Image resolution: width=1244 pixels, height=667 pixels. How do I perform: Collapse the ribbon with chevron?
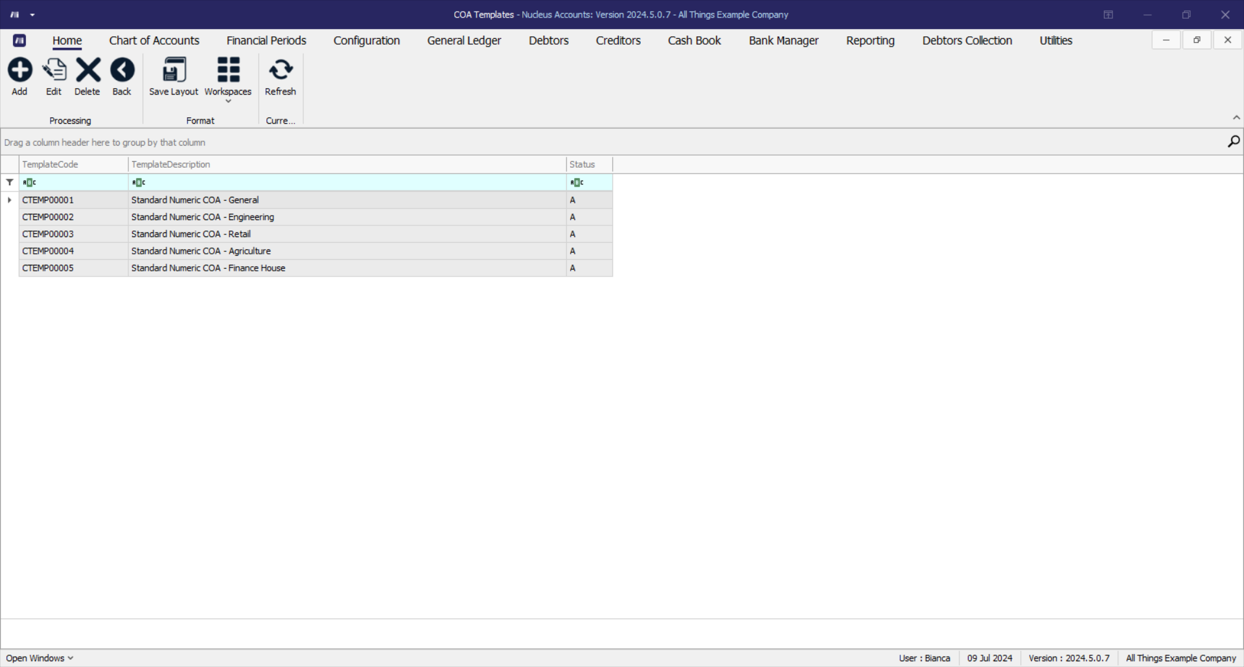pos(1236,118)
